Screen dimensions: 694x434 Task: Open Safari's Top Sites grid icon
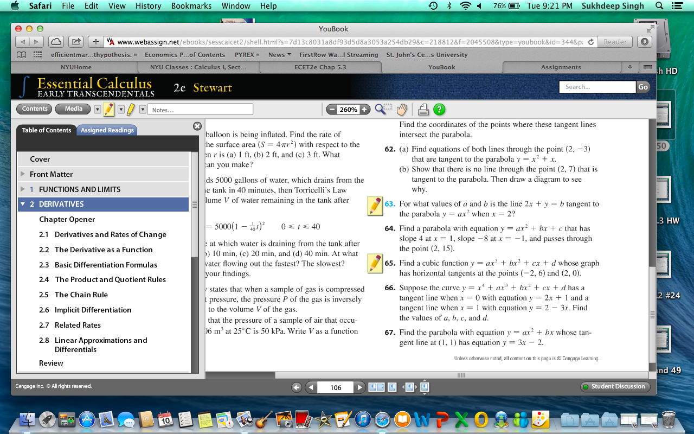click(38, 55)
